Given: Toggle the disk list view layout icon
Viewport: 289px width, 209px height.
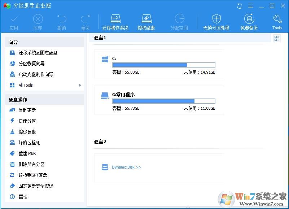Looking at the screenshot, I should click(x=277, y=38).
